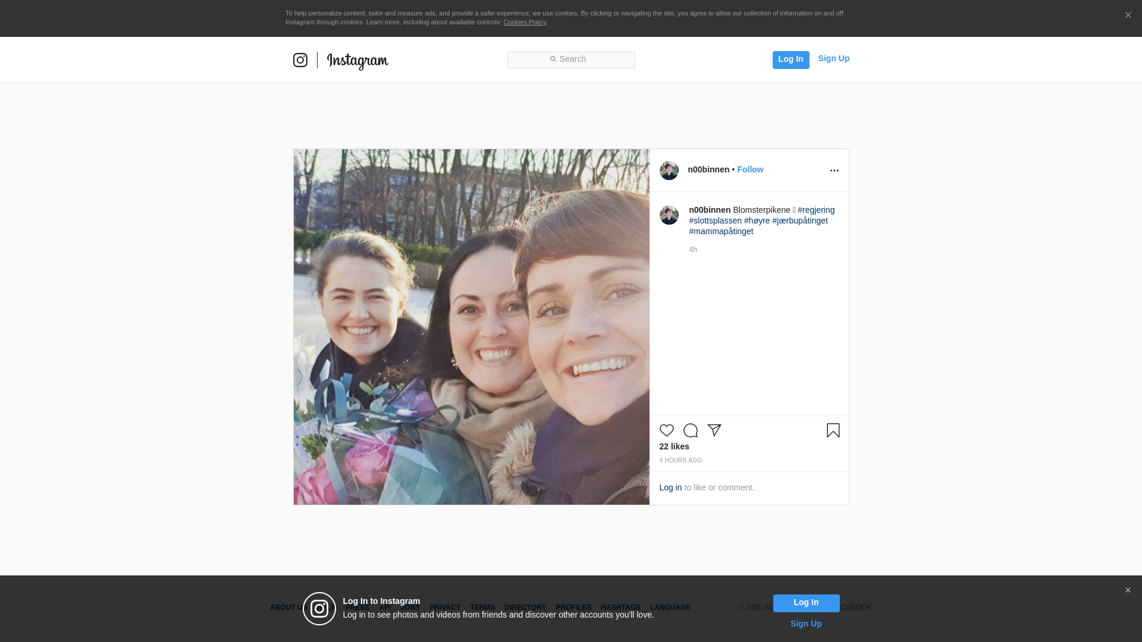Open the post photo of three women
Viewport: 1142px width, 642px height.
point(471,327)
